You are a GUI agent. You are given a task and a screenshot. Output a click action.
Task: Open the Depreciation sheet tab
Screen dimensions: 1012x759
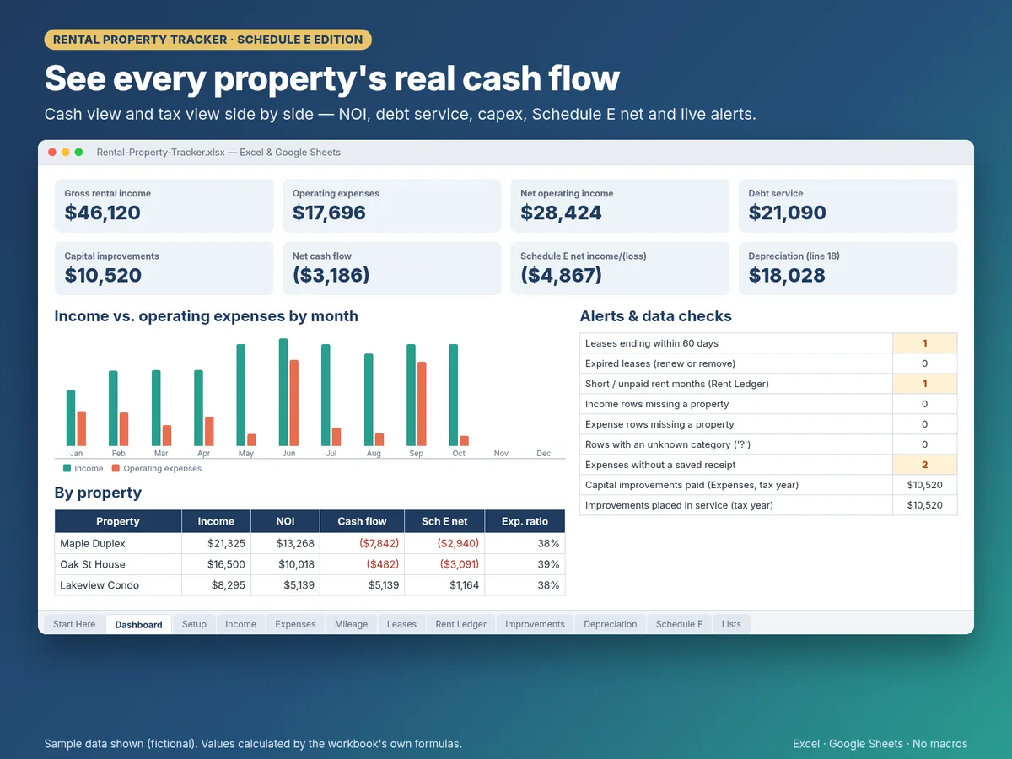[x=611, y=624]
